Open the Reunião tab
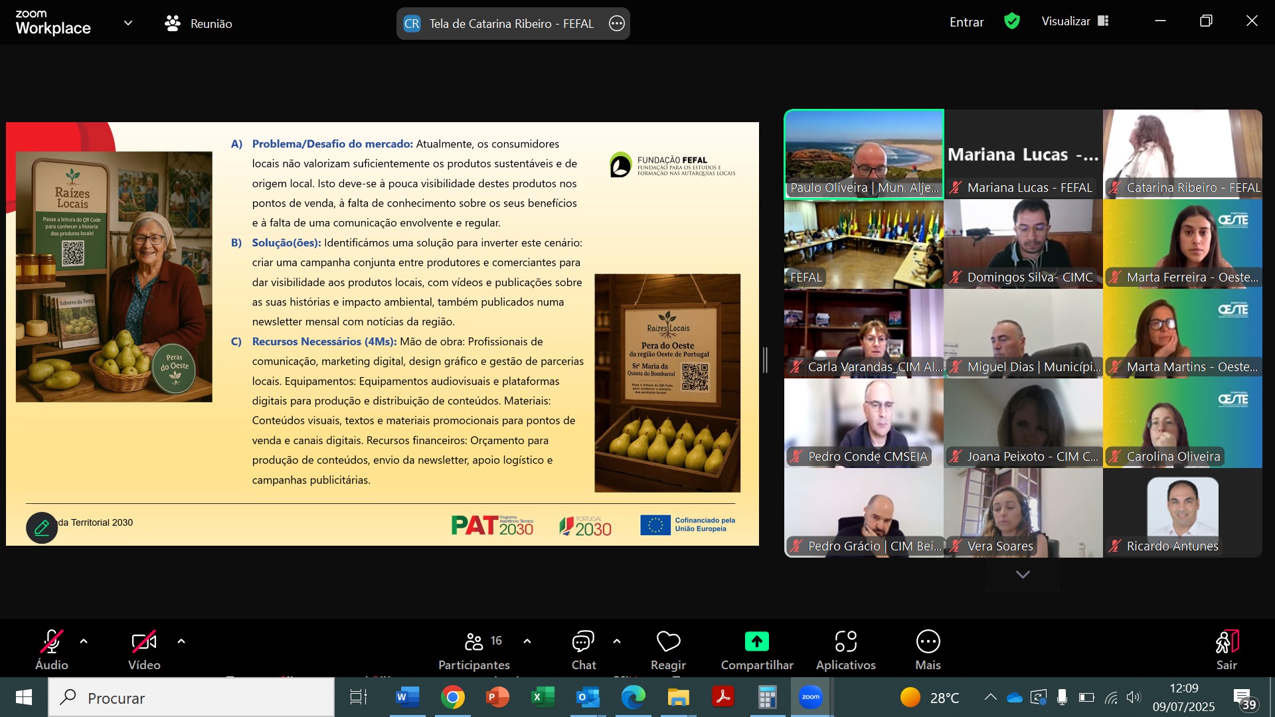Image resolution: width=1275 pixels, height=717 pixels. [199, 23]
